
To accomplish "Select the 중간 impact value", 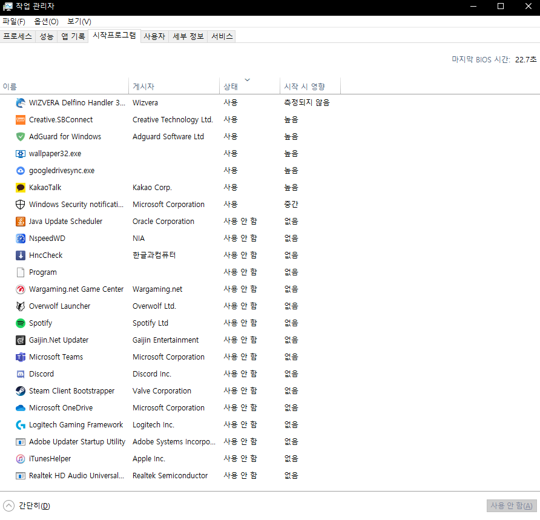I will tap(291, 204).
